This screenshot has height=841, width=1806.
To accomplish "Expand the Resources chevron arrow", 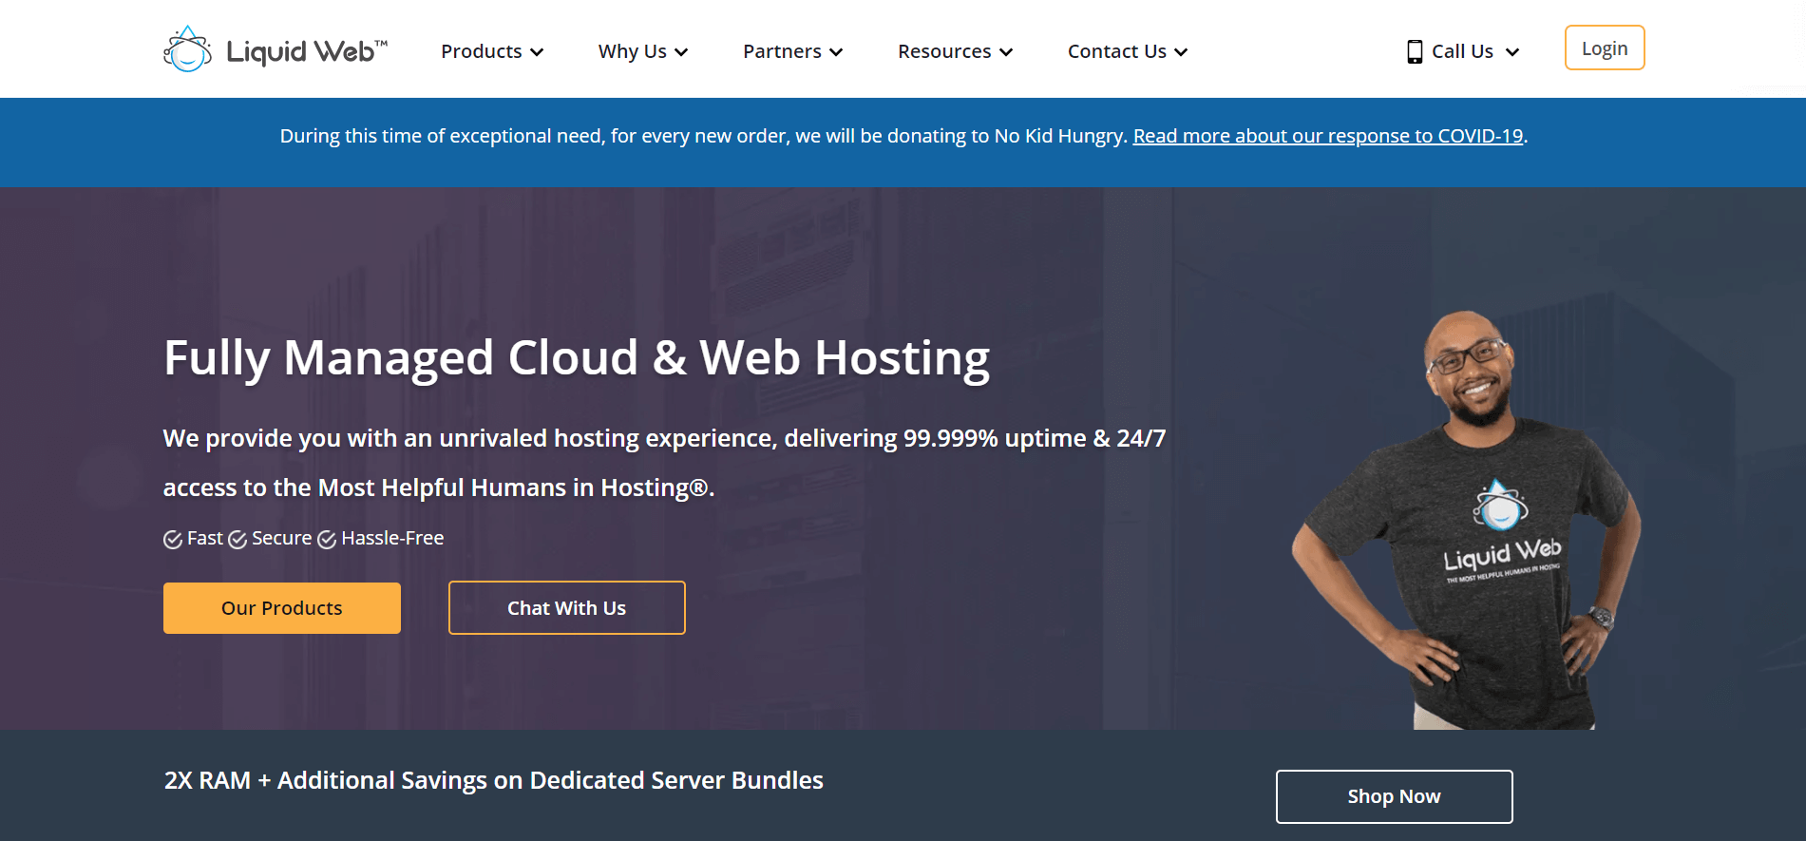I will (x=1006, y=52).
